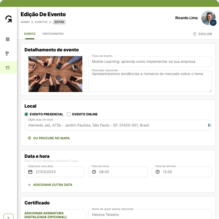Click Adicionar Assinatura Digitalizada area
219x219 pixels.
(x=55, y=214)
